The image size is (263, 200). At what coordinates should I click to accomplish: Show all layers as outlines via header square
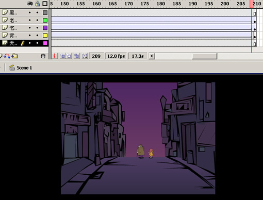pos(45,4)
